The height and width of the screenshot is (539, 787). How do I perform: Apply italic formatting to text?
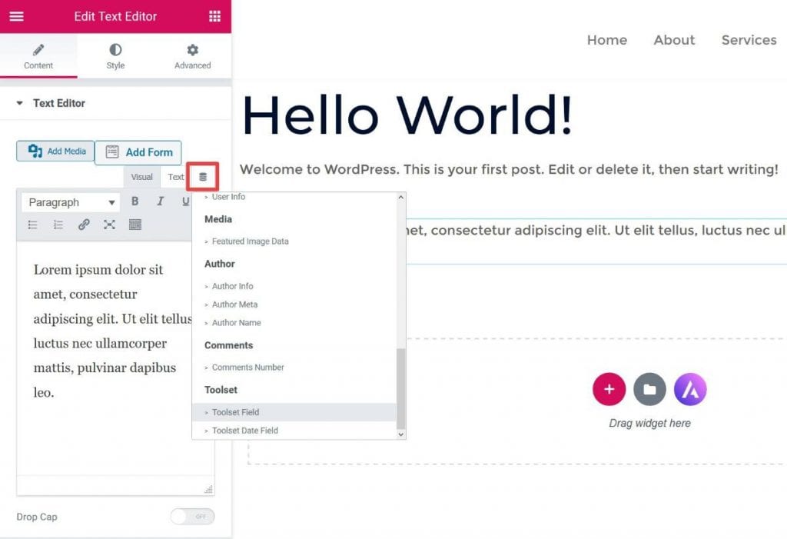point(160,201)
